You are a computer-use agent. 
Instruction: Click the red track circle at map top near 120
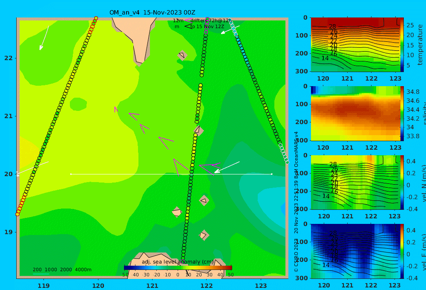click(95, 18)
